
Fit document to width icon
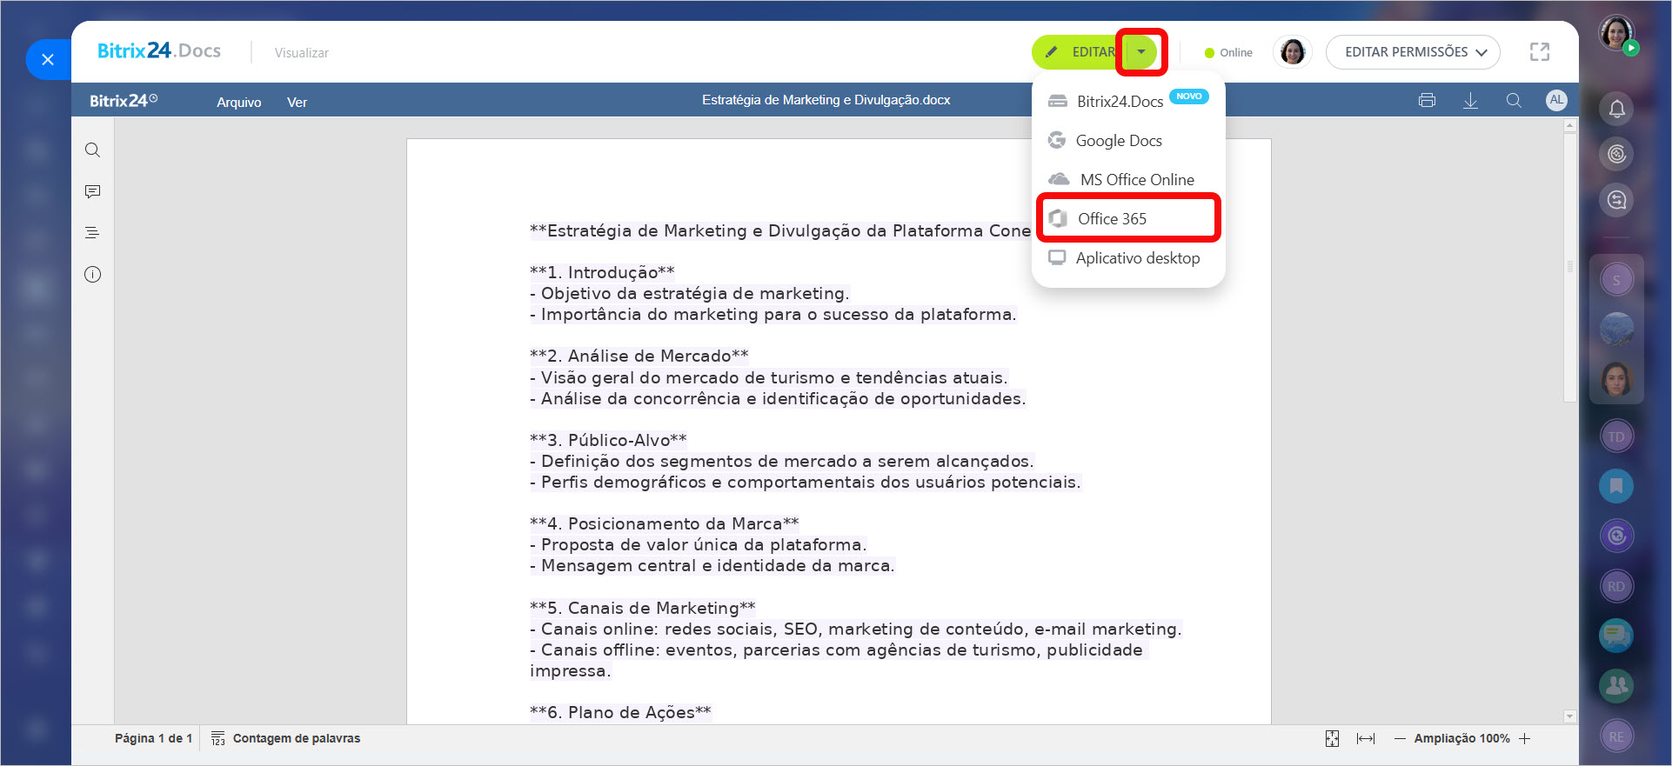1366,738
